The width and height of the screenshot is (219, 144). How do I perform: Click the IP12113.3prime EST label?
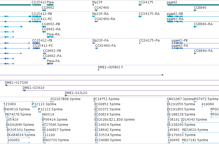pos(44,104)
